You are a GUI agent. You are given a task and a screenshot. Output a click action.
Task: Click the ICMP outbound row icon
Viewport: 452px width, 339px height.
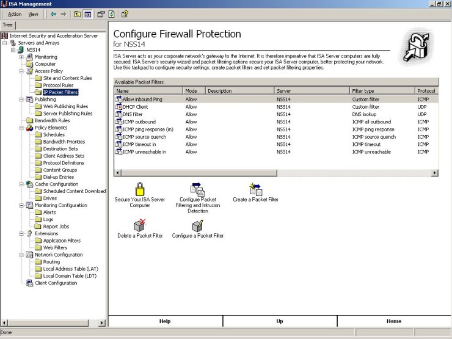118,122
